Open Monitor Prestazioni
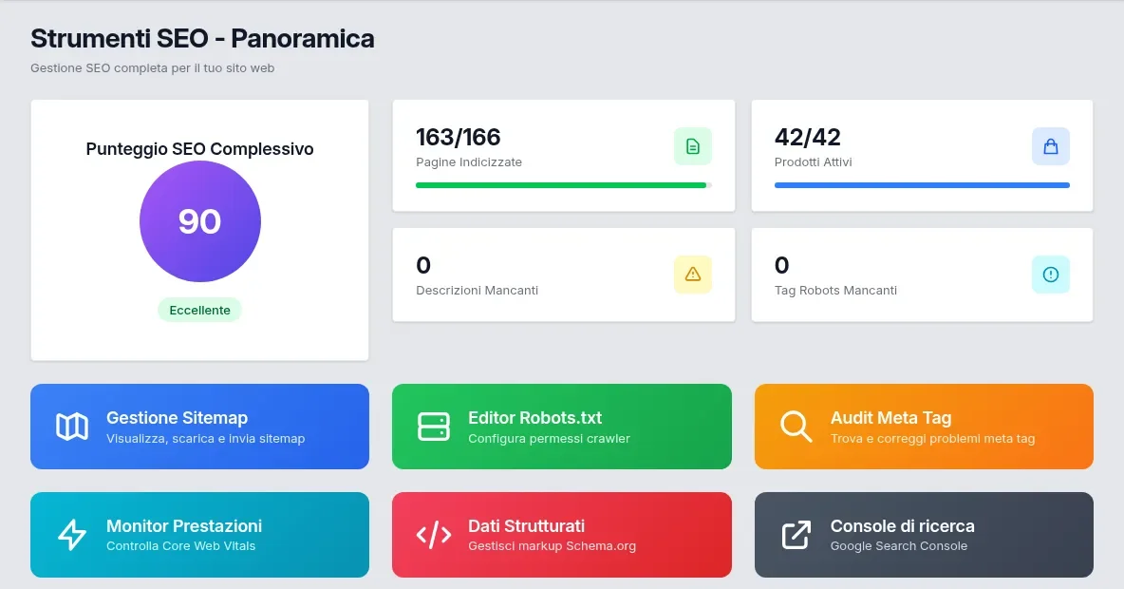Screen dimensions: 1124x589 coord(200,535)
